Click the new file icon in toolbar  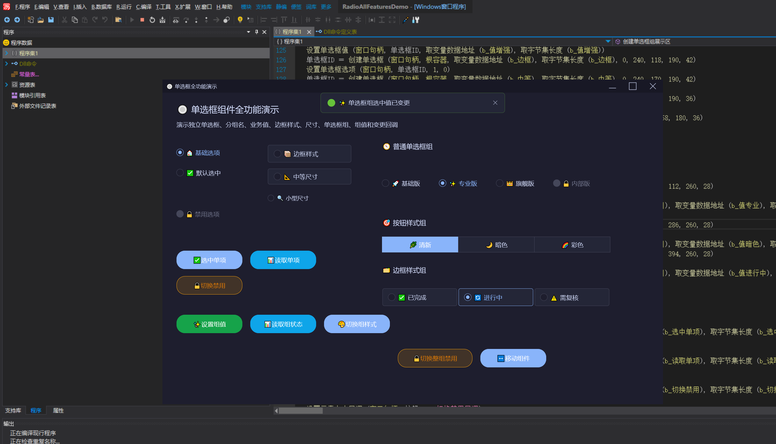coord(30,20)
